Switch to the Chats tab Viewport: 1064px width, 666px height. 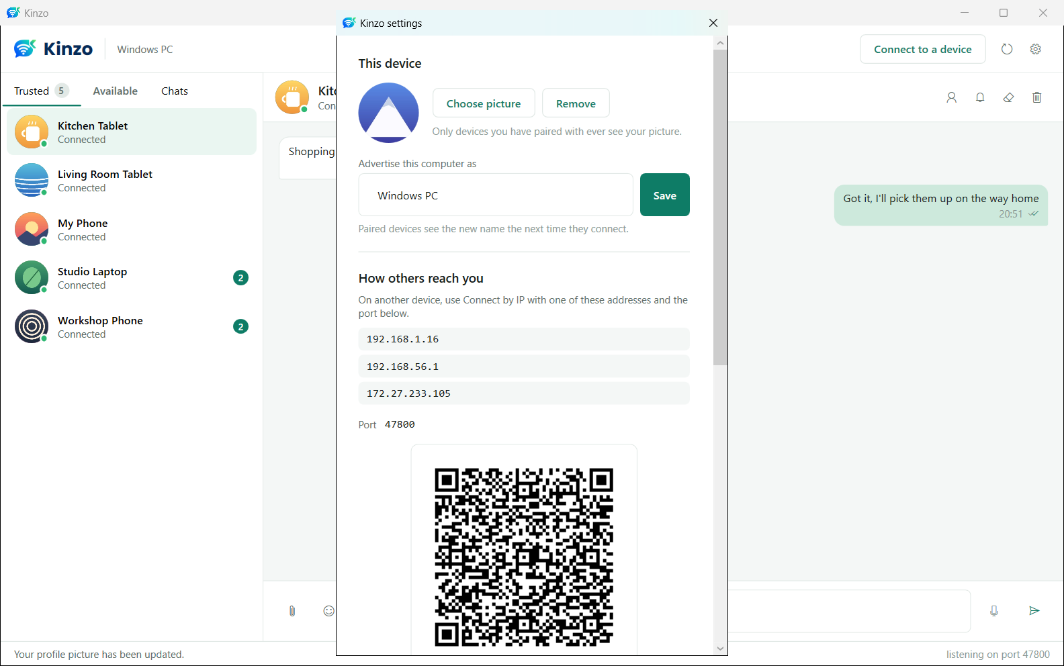pyautogui.click(x=175, y=91)
